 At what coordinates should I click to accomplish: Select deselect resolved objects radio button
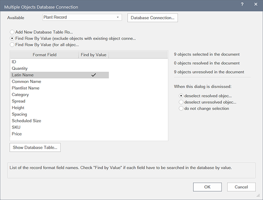[x=181, y=95]
